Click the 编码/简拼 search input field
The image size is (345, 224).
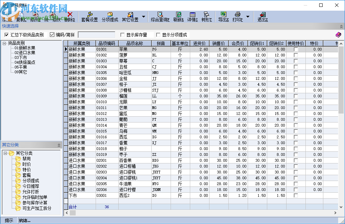96,35
